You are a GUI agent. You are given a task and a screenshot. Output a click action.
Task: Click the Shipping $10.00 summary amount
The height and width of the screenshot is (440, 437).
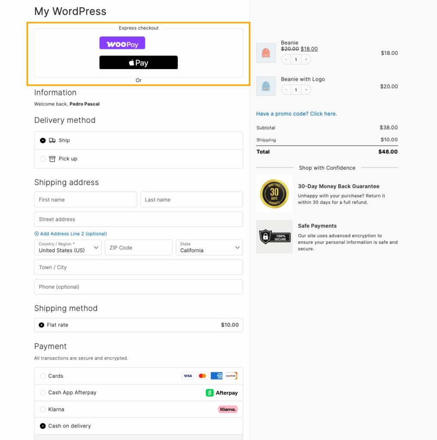389,140
